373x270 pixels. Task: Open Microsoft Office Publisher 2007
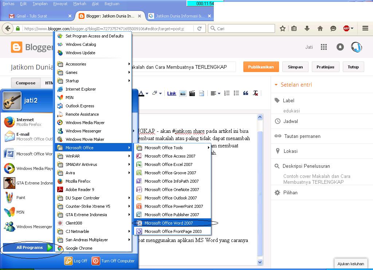click(172, 215)
